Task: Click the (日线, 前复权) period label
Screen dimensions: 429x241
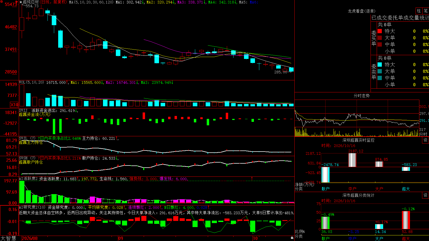Action: tap(53, 2)
